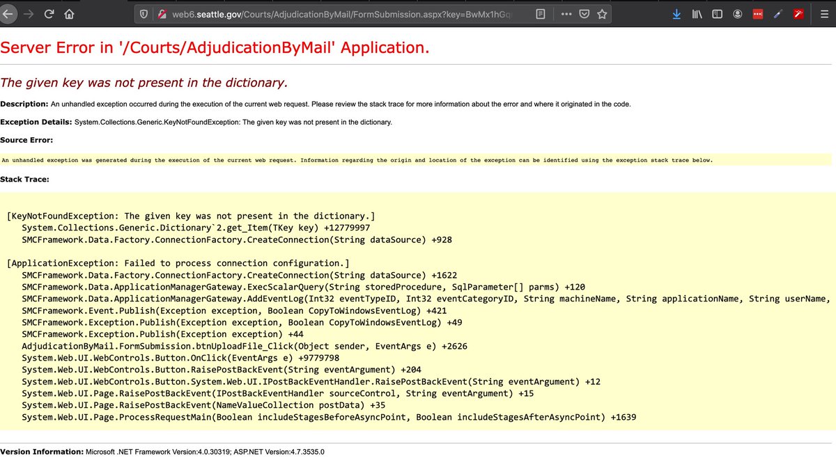Click 'The given key was not present' italic heading
This screenshot has width=836, height=465.
[x=144, y=82]
